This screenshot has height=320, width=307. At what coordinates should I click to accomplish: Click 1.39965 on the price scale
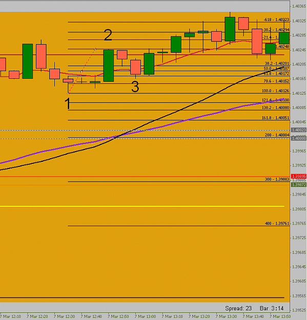tap(299, 151)
